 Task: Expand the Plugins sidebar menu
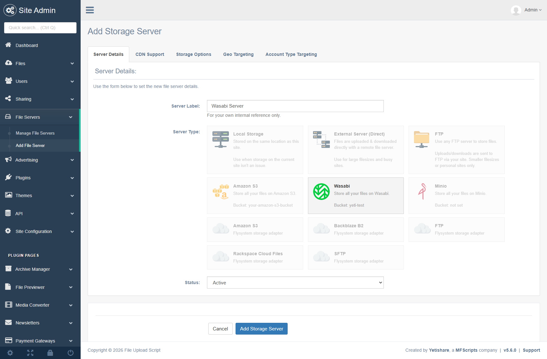coord(40,178)
